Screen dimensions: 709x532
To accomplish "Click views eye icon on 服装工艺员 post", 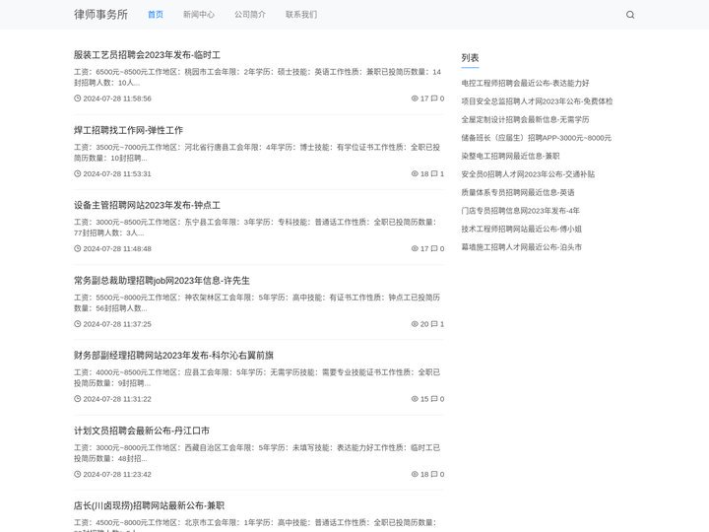I will pyautogui.click(x=415, y=99).
